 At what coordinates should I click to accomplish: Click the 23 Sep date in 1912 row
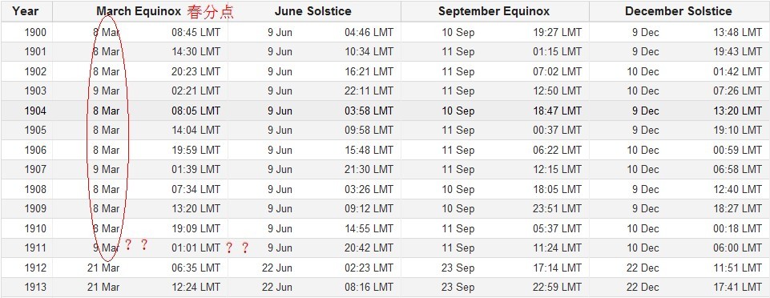(458, 268)
